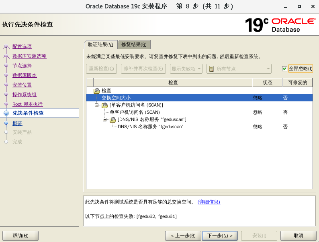Click the 取消 cancel button
Image resolution: width=319 pixels, height=242 pixels.
(x=298, y=236)
